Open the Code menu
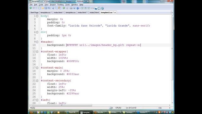Screen dimensions: 202x114 (x=41, y=5)
